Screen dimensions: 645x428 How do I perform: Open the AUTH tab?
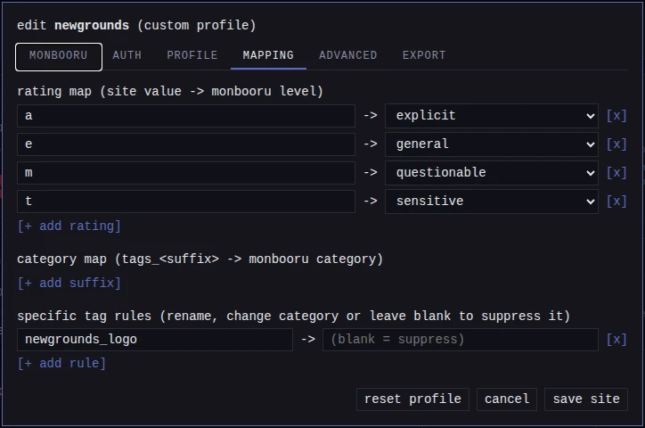point(127,55)
